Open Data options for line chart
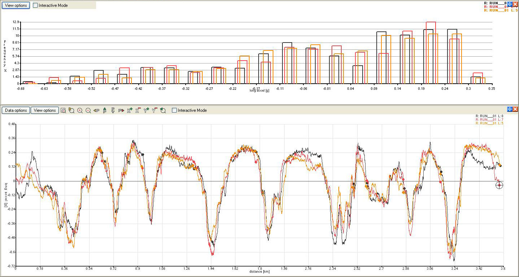 click(16, 110)
